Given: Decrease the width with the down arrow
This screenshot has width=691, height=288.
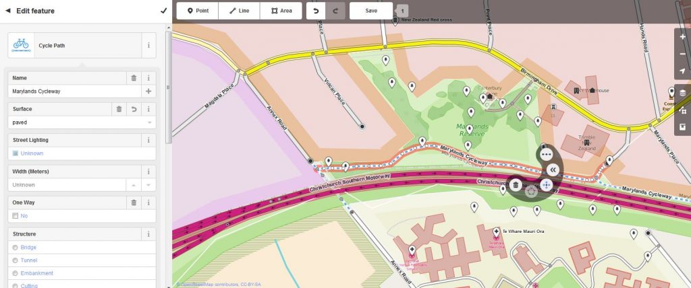Looking at the screenshot, I should pos(148,185).
